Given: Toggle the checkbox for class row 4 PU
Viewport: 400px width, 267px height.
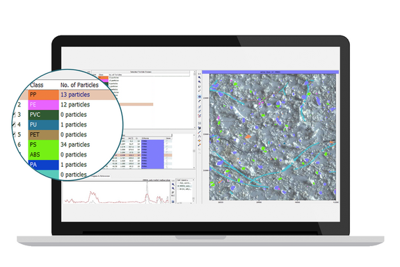Looking at the screenshot, I should pos(14,124).
